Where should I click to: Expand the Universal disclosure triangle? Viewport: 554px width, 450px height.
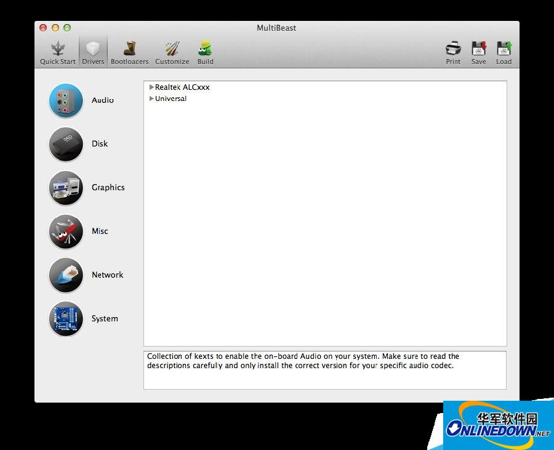tap(151, 98)
